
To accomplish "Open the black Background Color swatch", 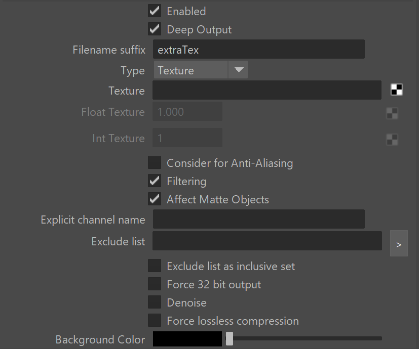I will pos(187,339).
